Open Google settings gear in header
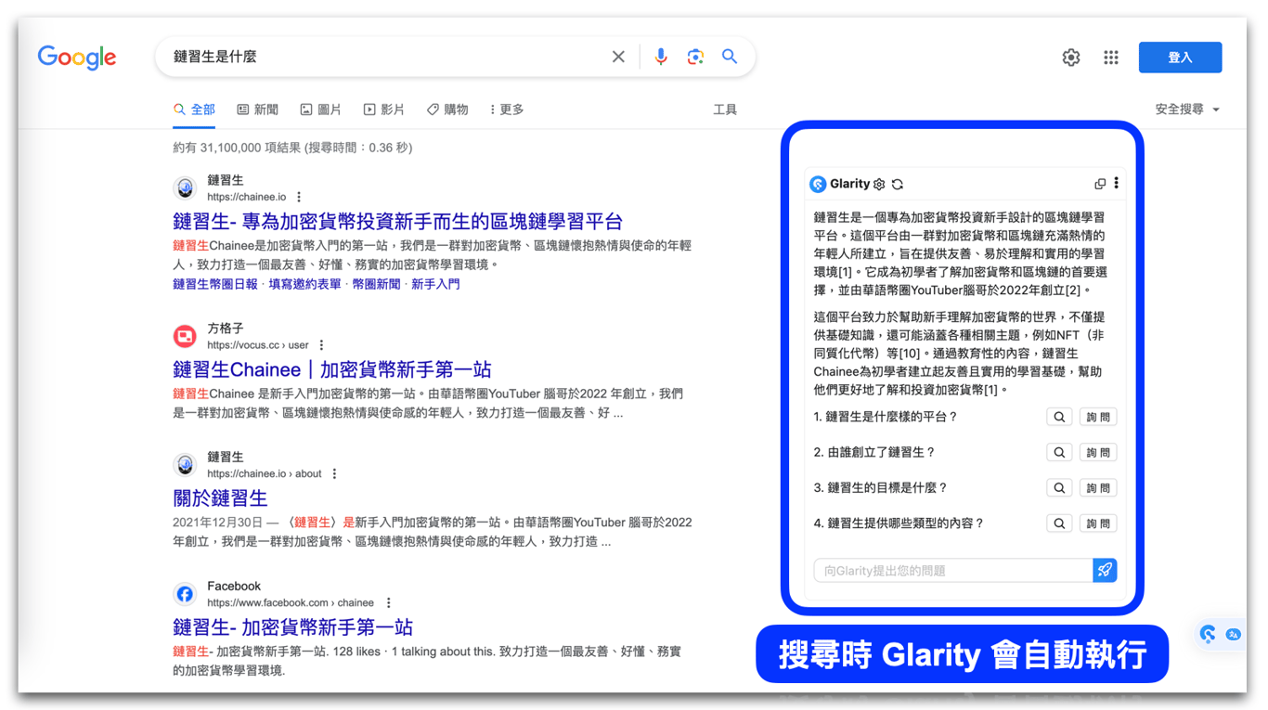 coord(1071,58)
